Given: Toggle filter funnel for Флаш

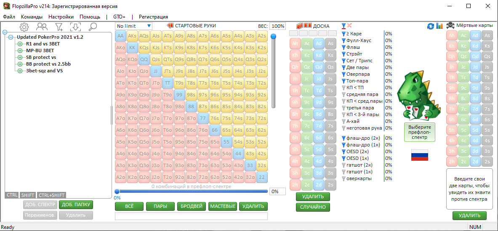Looking at the screenshot, I should (x=344, y=47).
